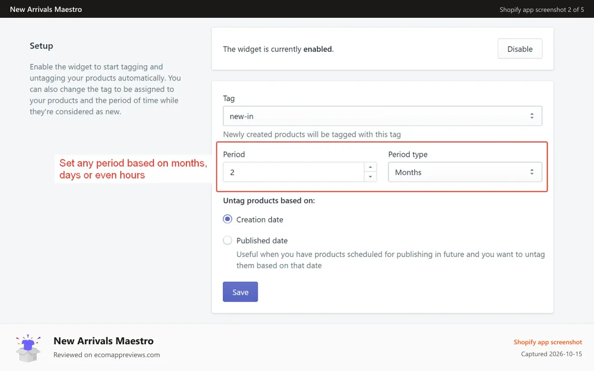The height and width of the screenshot is (371, 594).
Task: Select the Creation date radio option
Action: (x=228, y=219)
